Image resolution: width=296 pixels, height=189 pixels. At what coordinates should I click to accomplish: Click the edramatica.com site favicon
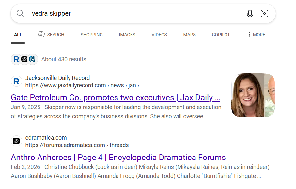click(x=16, y=141)
